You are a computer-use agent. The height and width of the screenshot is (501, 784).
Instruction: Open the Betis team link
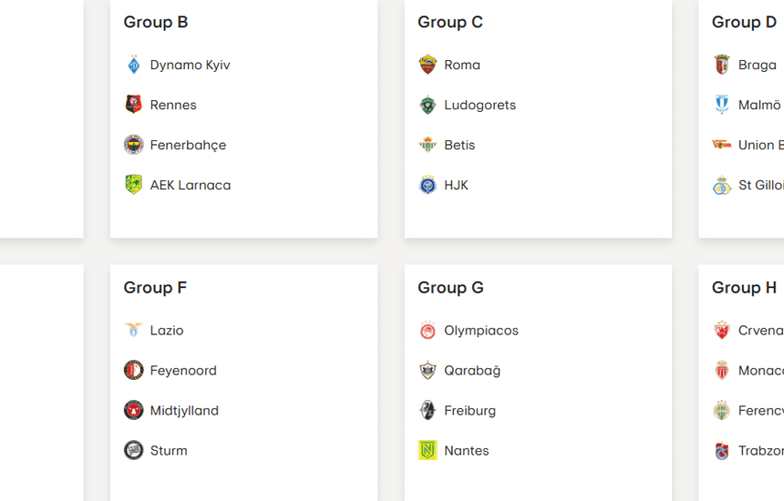[x=459, y=145]
